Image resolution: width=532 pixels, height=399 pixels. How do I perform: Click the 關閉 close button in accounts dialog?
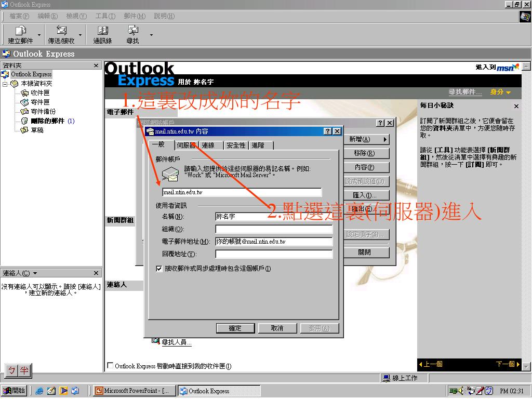[366, 252]
